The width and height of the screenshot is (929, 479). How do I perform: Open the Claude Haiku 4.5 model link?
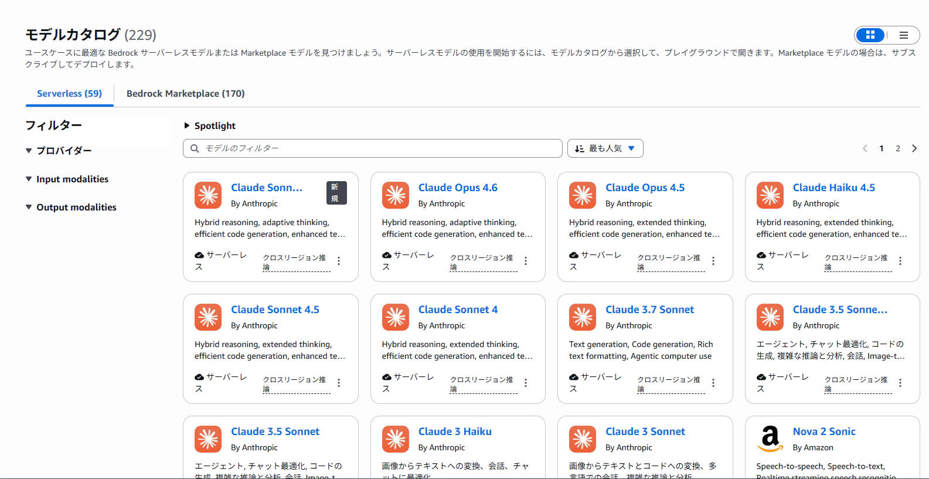(x=833, y=188)
